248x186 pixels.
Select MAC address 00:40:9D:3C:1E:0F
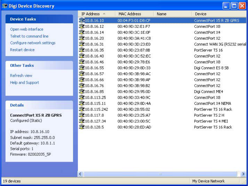(x=134, y=32)
